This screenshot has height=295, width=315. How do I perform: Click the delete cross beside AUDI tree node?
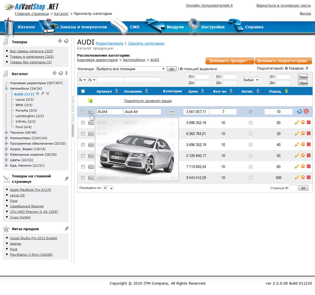[x=48, y=94]
